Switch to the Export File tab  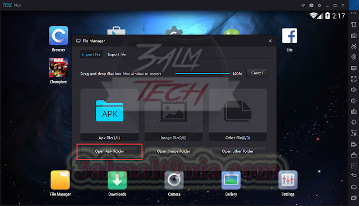tap(117, 54)
